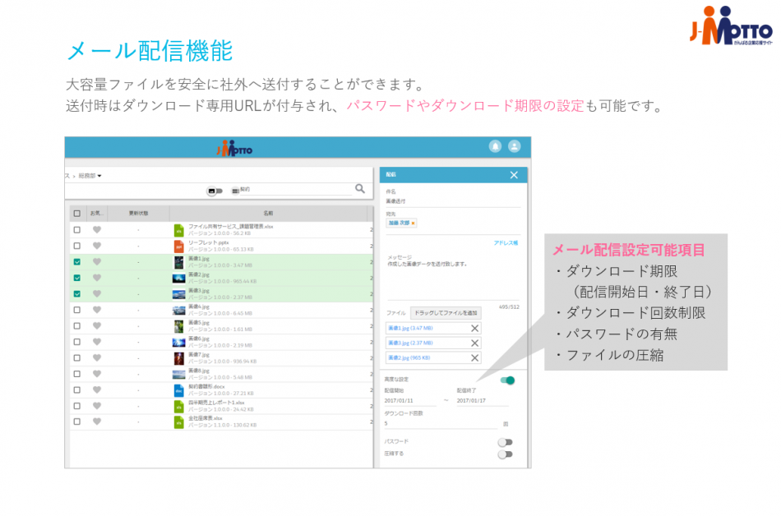
Task: Open the アドレス帳 link
Action: [506, 243]
